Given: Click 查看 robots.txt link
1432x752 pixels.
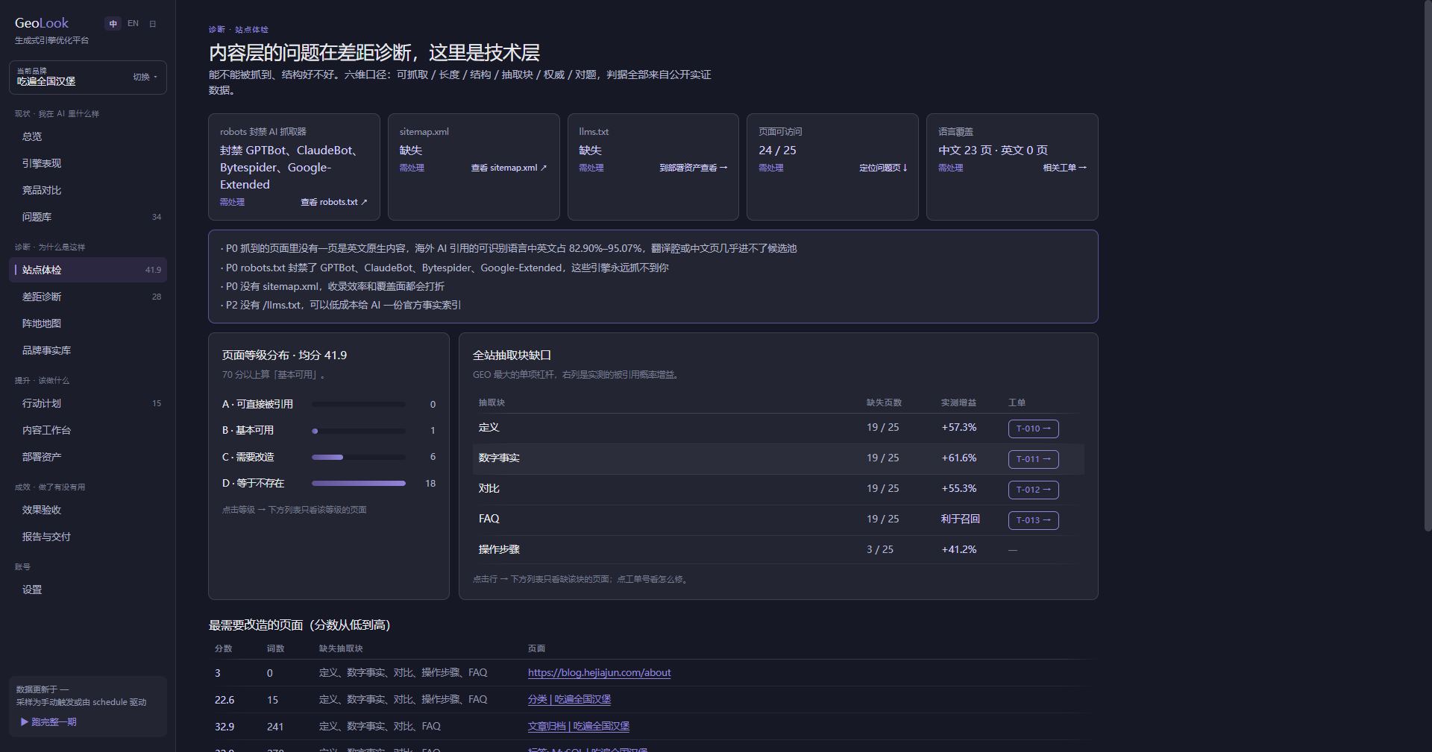Looking at the screenshot, I should (x=334, y=202).
